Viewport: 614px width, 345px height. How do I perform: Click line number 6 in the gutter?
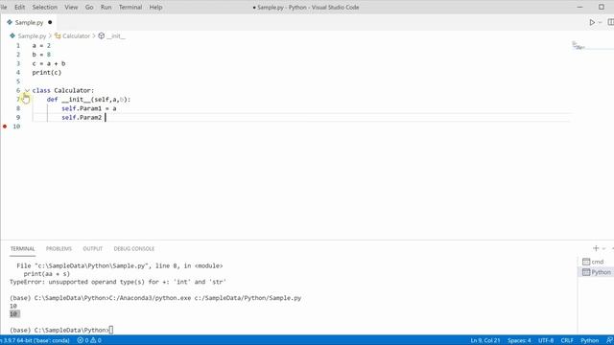[18, 90]
